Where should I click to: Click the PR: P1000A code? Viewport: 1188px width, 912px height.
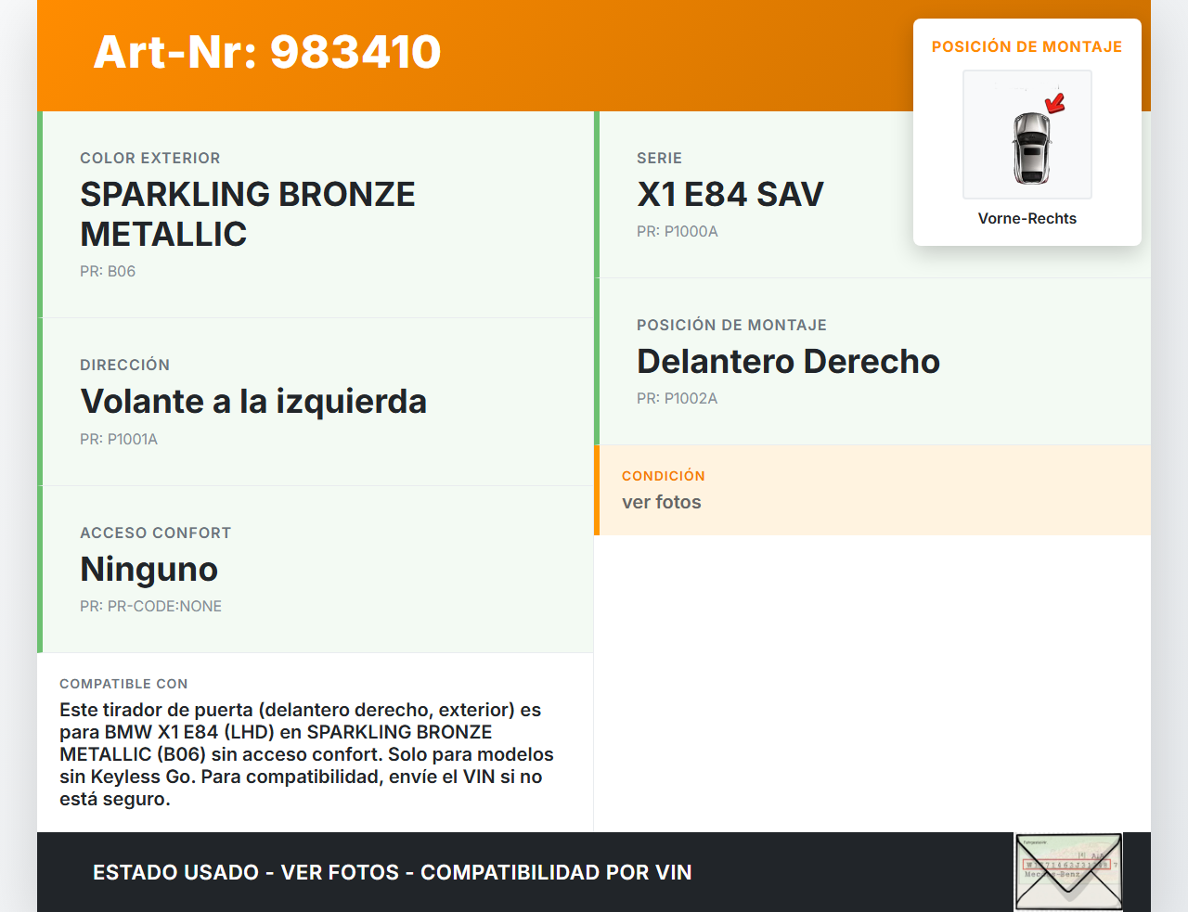tap(678, 231)
